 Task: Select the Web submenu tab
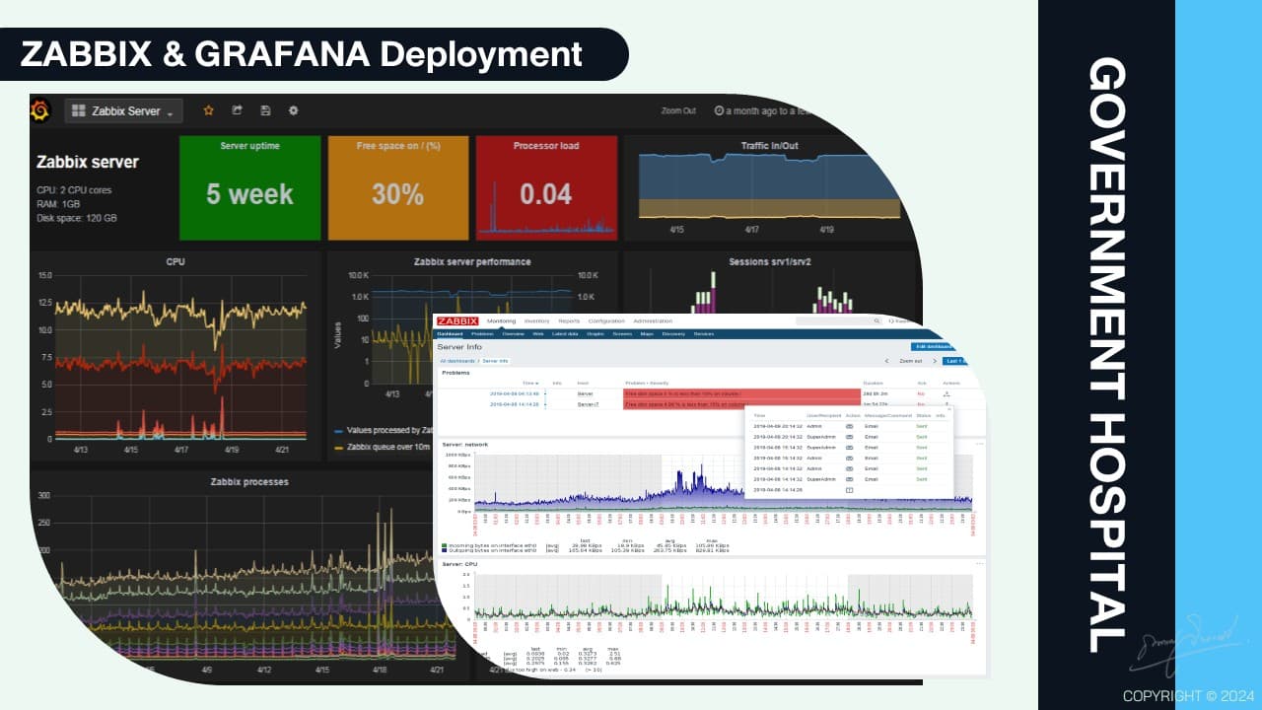[538, 334]
